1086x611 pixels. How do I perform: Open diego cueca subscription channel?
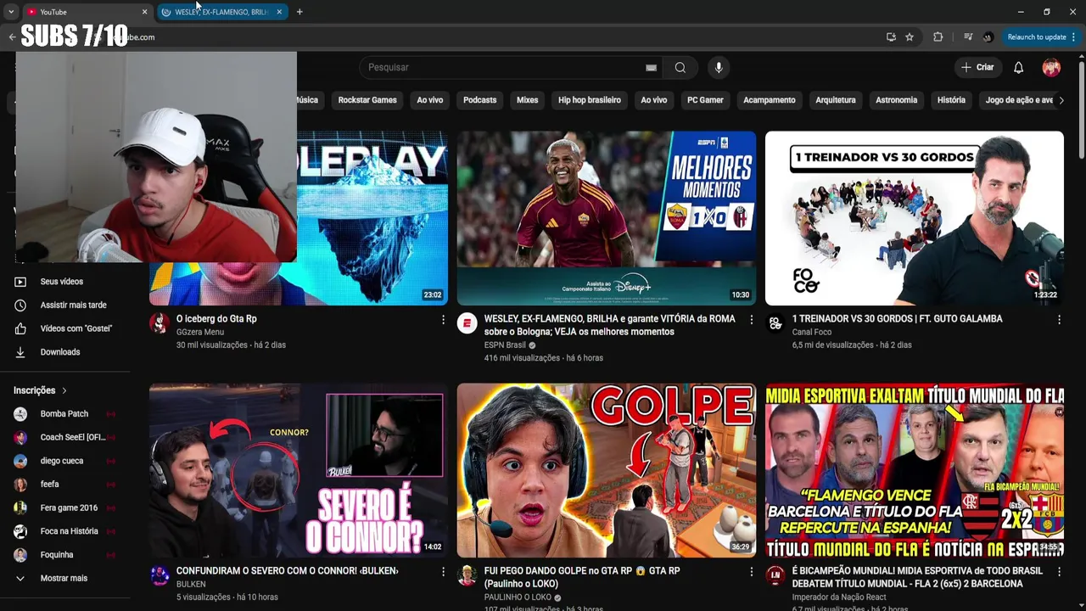[64, 461]
